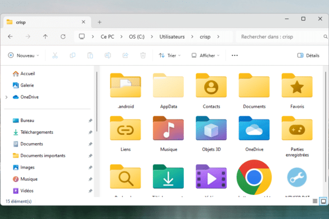Select Utilisateurs in the breadcrumb
329x219 pixels.
click(172, 37)
